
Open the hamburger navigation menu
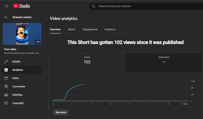point(6,6)
